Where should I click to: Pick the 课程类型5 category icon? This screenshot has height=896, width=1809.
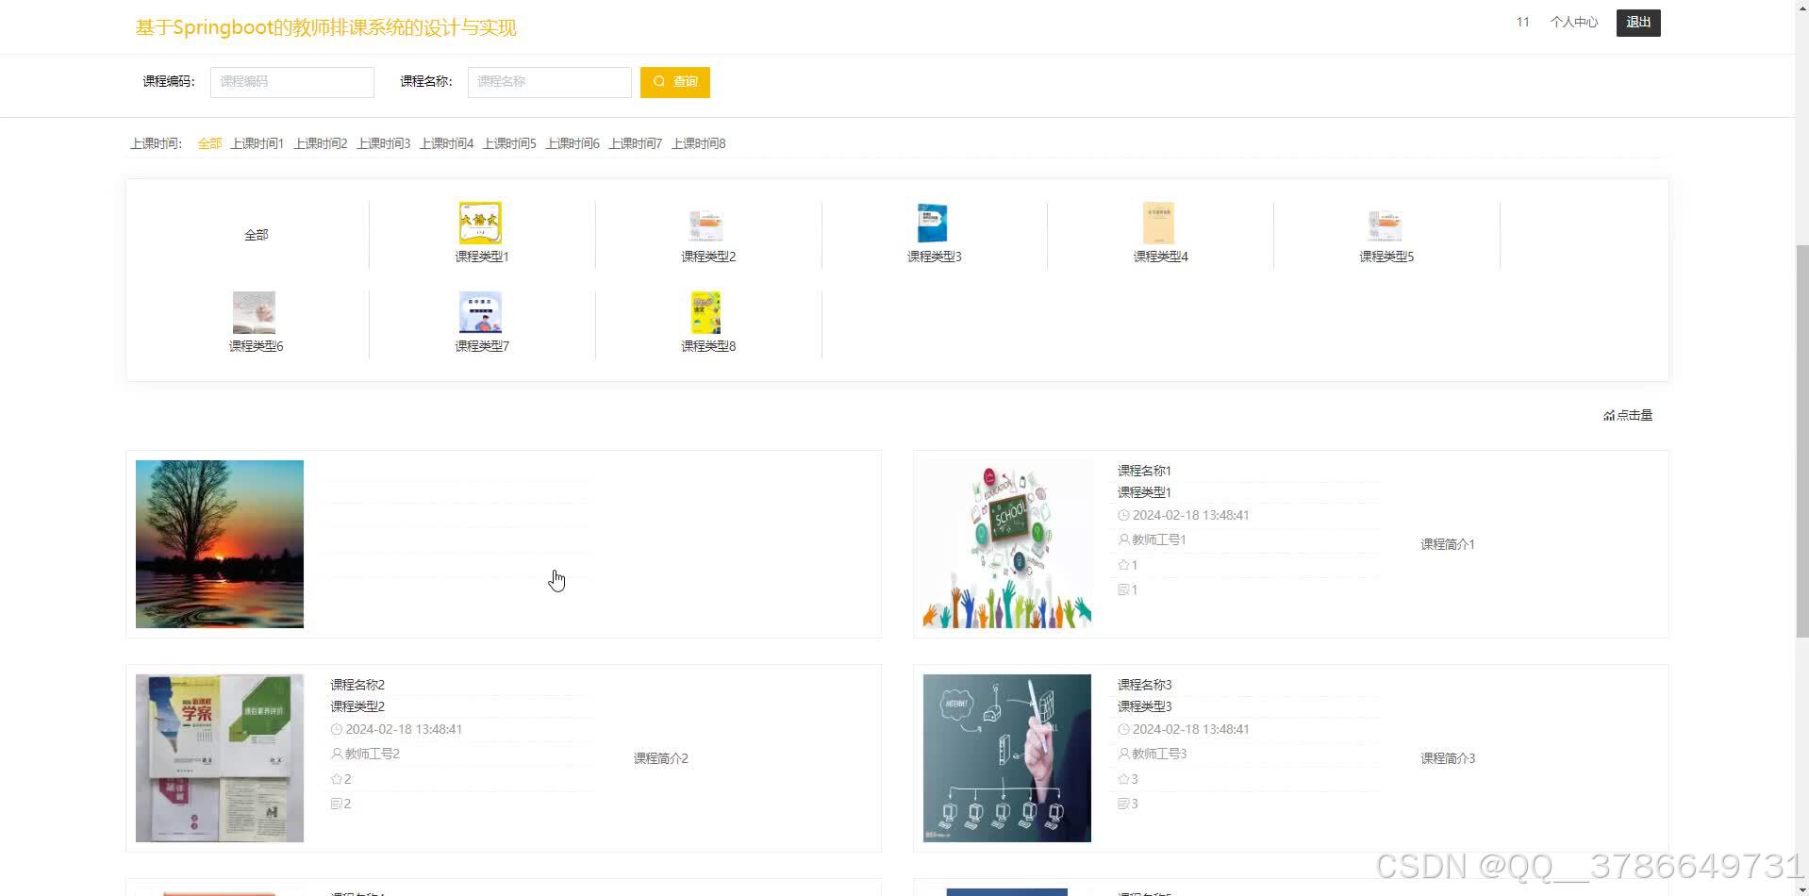[1385, 224]
